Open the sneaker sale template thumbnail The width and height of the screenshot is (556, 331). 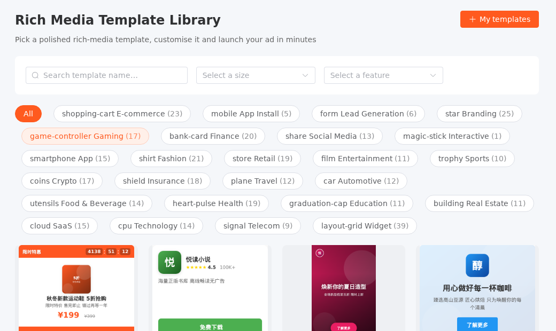pyautogui.click(x=76, y=288)
